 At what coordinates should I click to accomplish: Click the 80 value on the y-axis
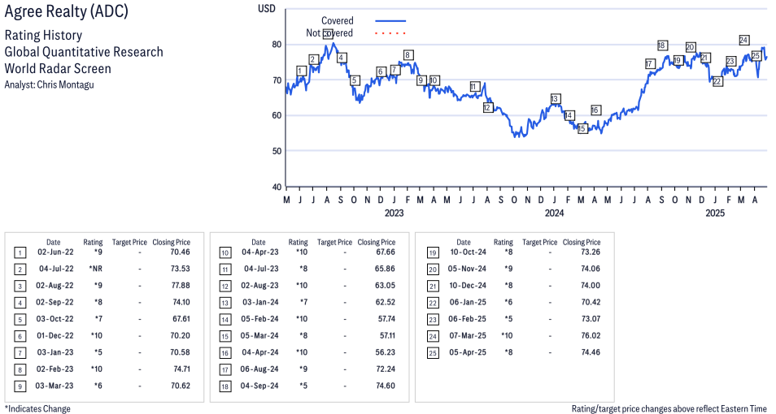277,45
